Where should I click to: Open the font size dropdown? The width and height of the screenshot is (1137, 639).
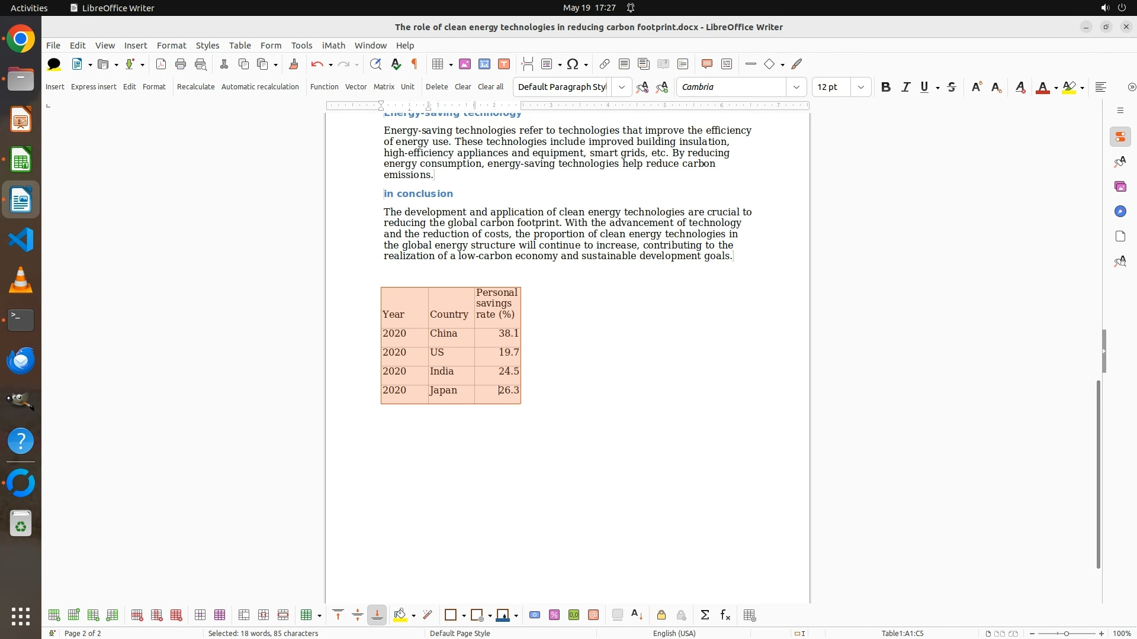(861, 88)
